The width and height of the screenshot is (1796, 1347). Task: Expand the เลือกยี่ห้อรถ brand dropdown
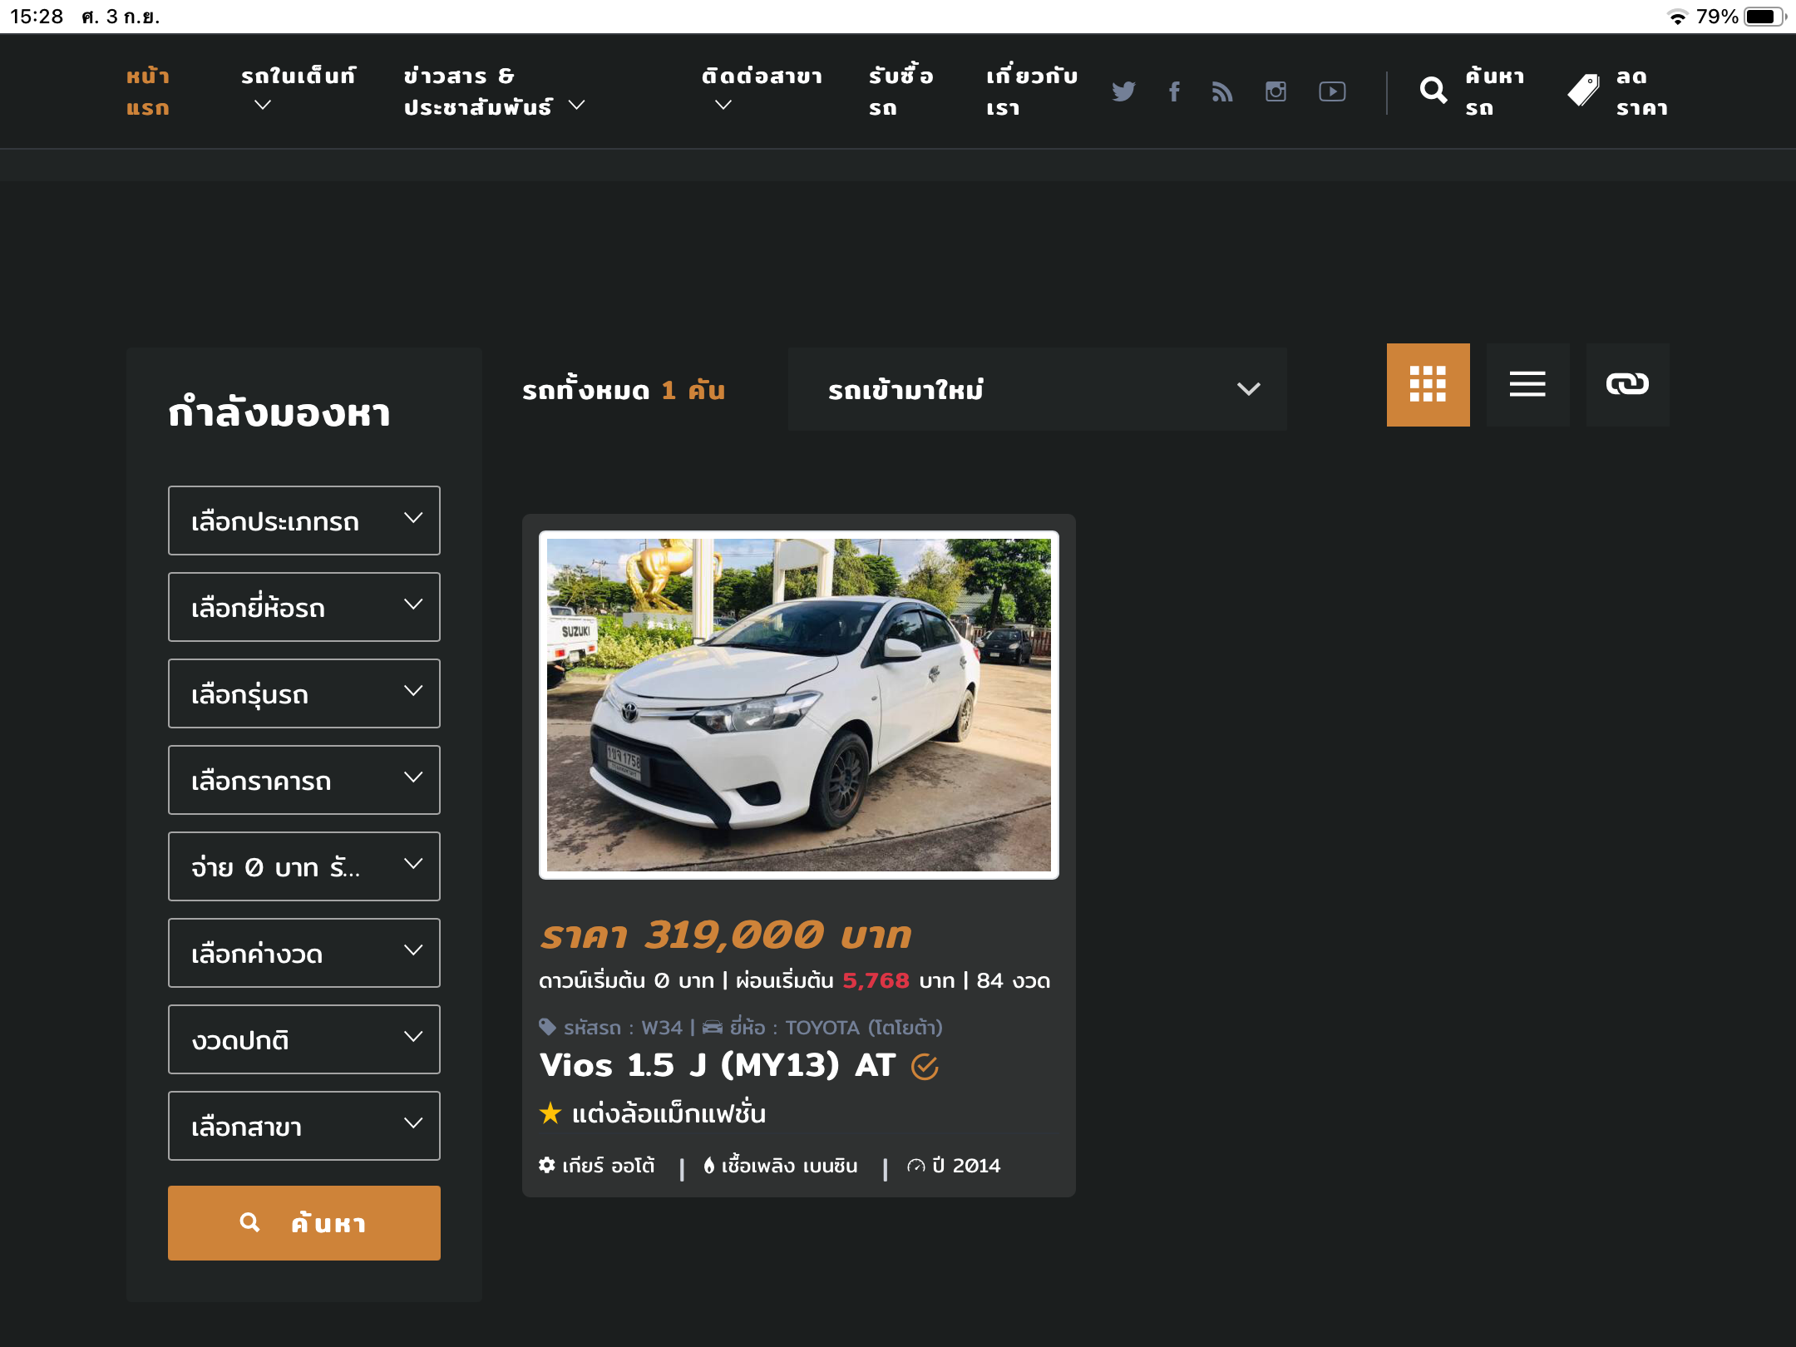tap(304, 607)
